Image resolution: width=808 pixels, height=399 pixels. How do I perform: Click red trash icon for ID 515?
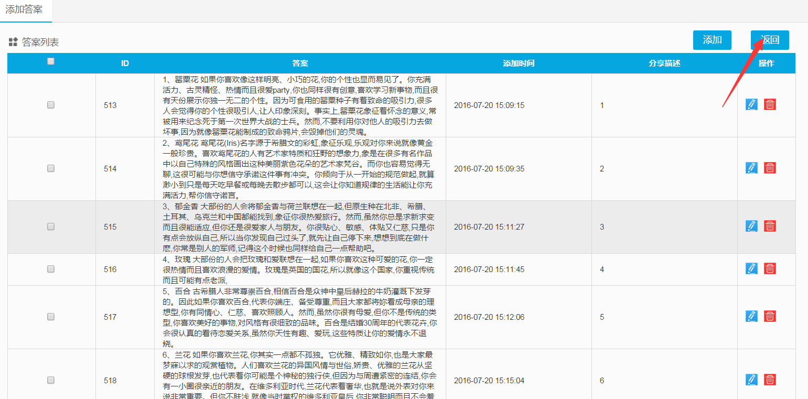[770, 226]
